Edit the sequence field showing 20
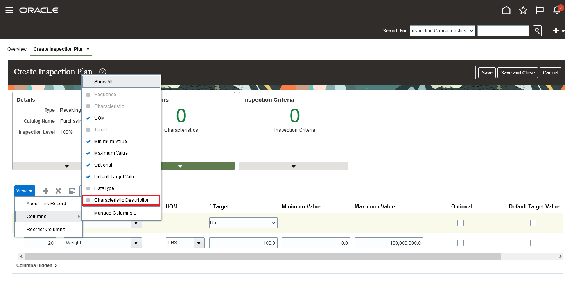Viewport: 565px width, 287px height. pos(40,243)
